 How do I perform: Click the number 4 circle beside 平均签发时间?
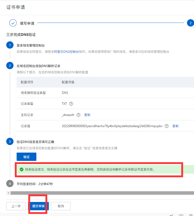[x=10, y=184]
